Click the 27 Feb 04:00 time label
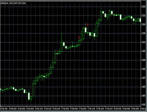The width and height of the screenshot is (147, 112). pyautogui.click(x=74, y=109)
